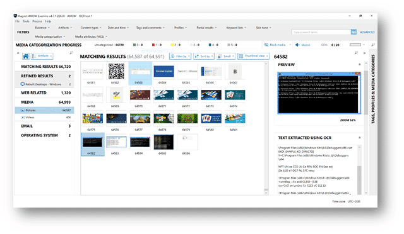Open the ADVANCED search link
The image size is (404, 234).
pos(367,32)
